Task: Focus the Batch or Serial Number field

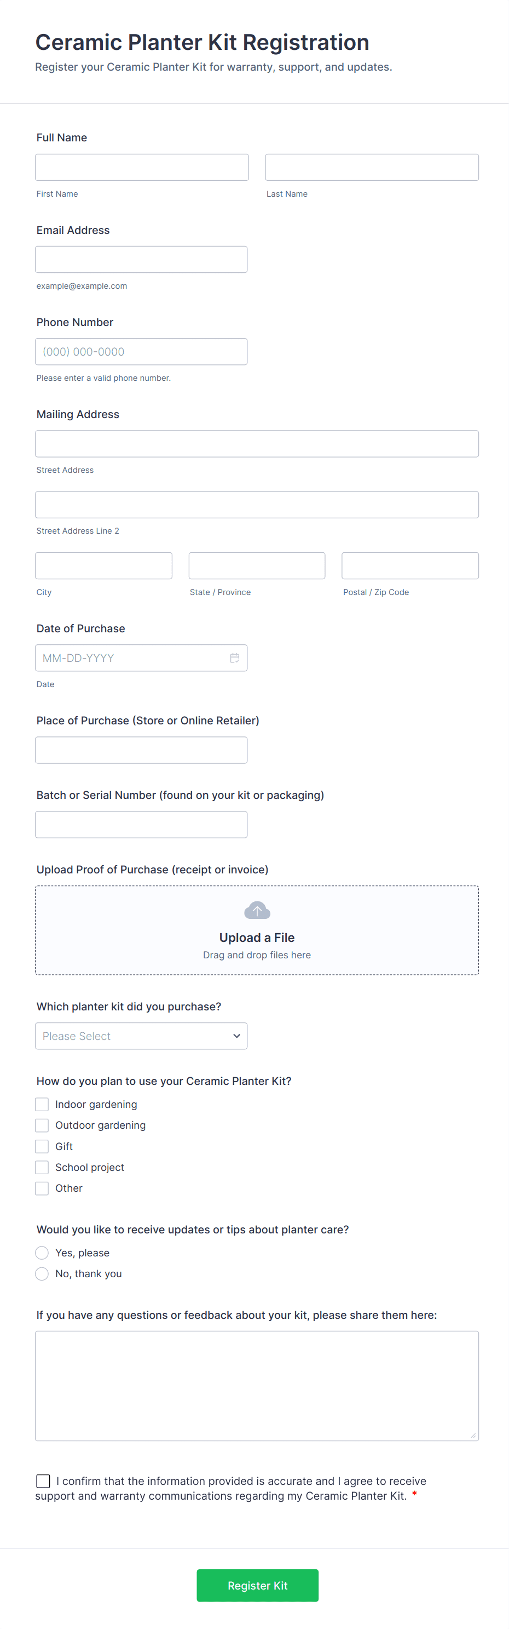Action: (x=141, y=825)
